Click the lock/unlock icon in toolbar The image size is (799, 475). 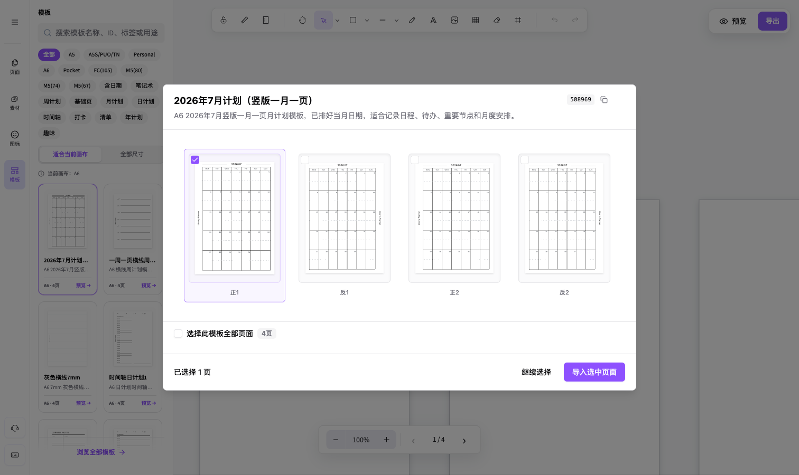[224, 20]
